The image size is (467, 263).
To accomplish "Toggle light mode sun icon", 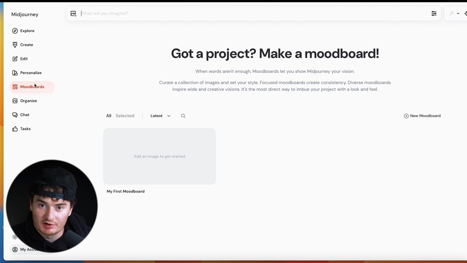I will pyautogui.click(x=15, y=237).
